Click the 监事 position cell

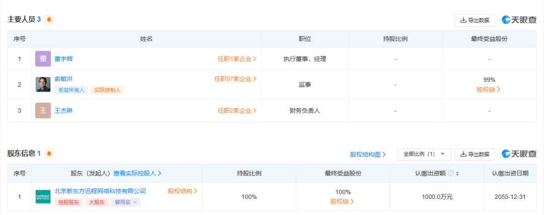click(x=305, y=85)
